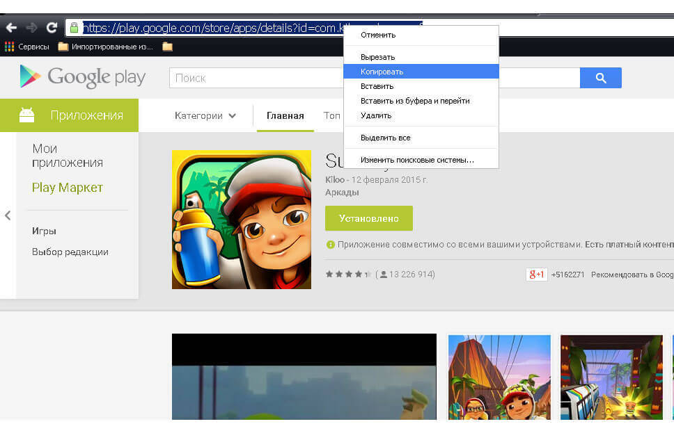Click the browser forward arrow
This screenshot has width=674, height=433.
click(31, 28)
